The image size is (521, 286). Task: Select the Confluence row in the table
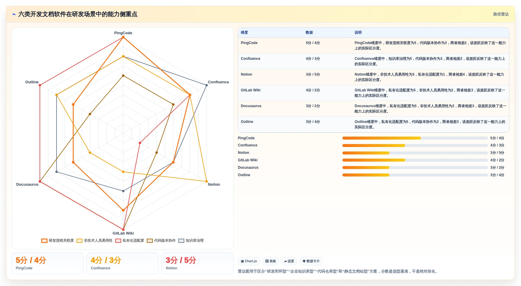click(373, 61)
